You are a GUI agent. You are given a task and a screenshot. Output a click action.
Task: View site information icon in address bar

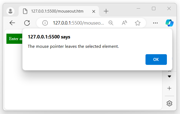(x=45, y=23)
